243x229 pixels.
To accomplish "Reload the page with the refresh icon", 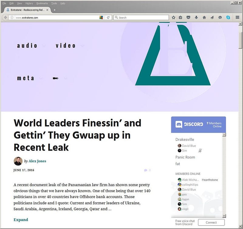I will [x=108, y=18].
